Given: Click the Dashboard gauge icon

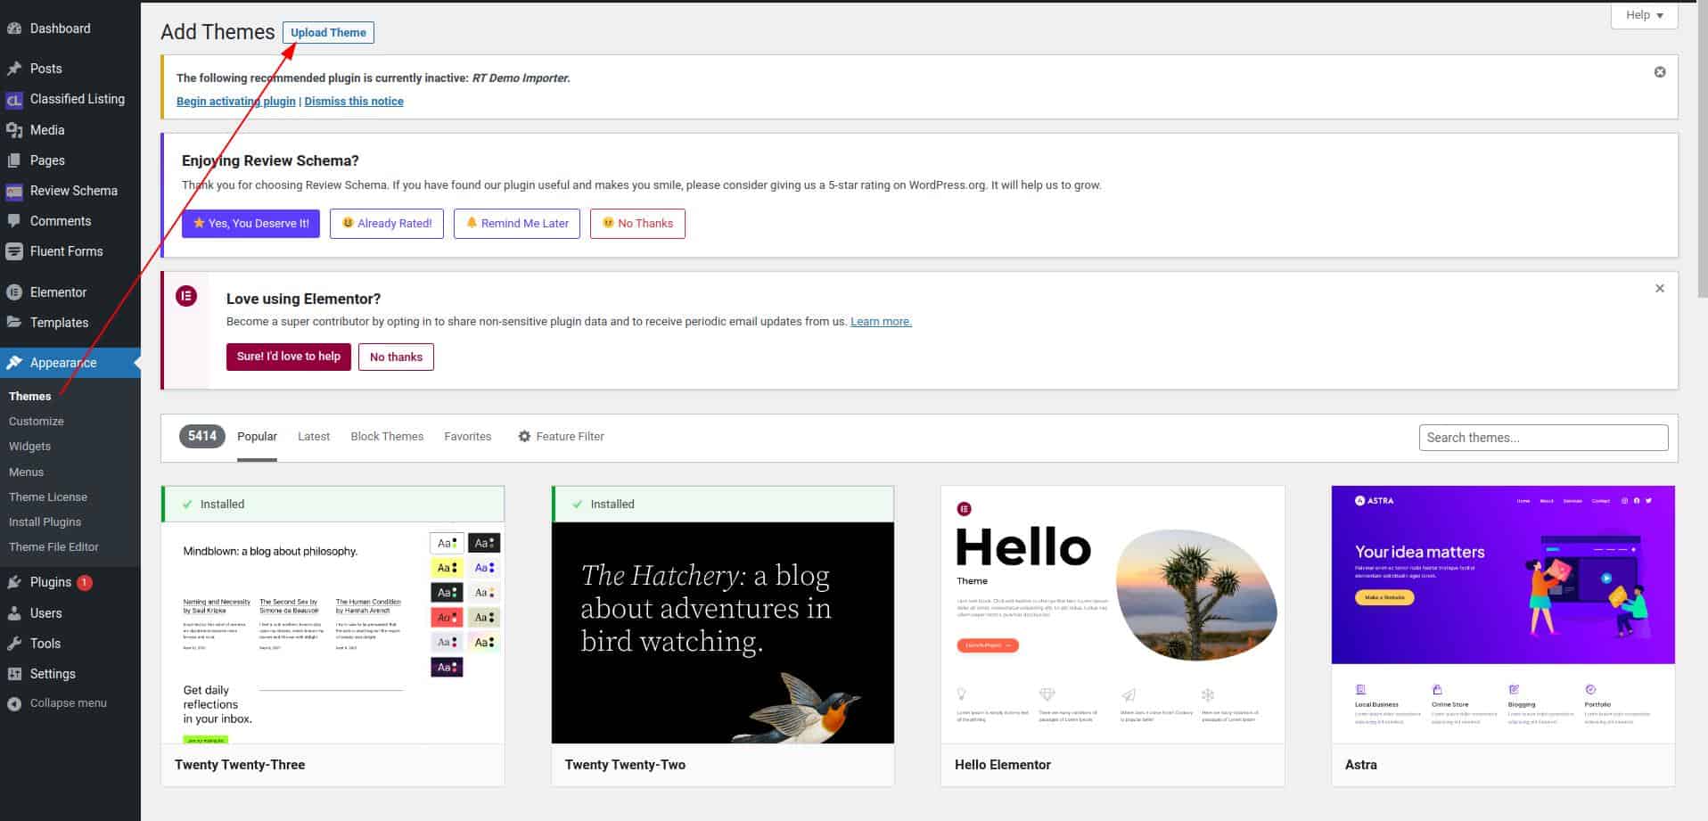Looking at the screenshot, I should pyautogui.click(x=14, y=29).
